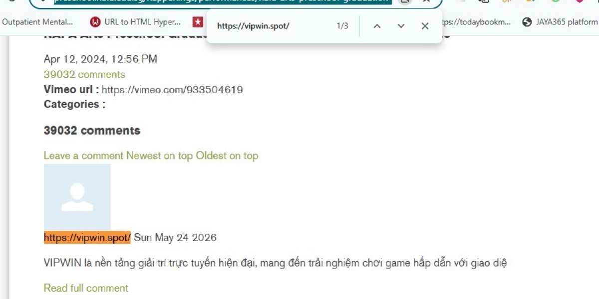Viewport: 599px width, 299px height.
Task: Sort comments Oldest on top
Action: click(x=227, y=155)
